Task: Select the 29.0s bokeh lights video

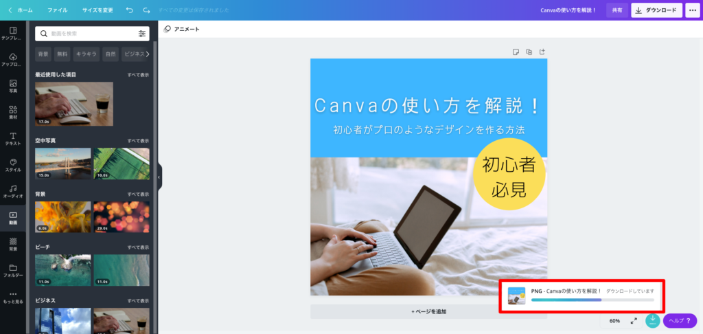Action: [x=122, y=217]
